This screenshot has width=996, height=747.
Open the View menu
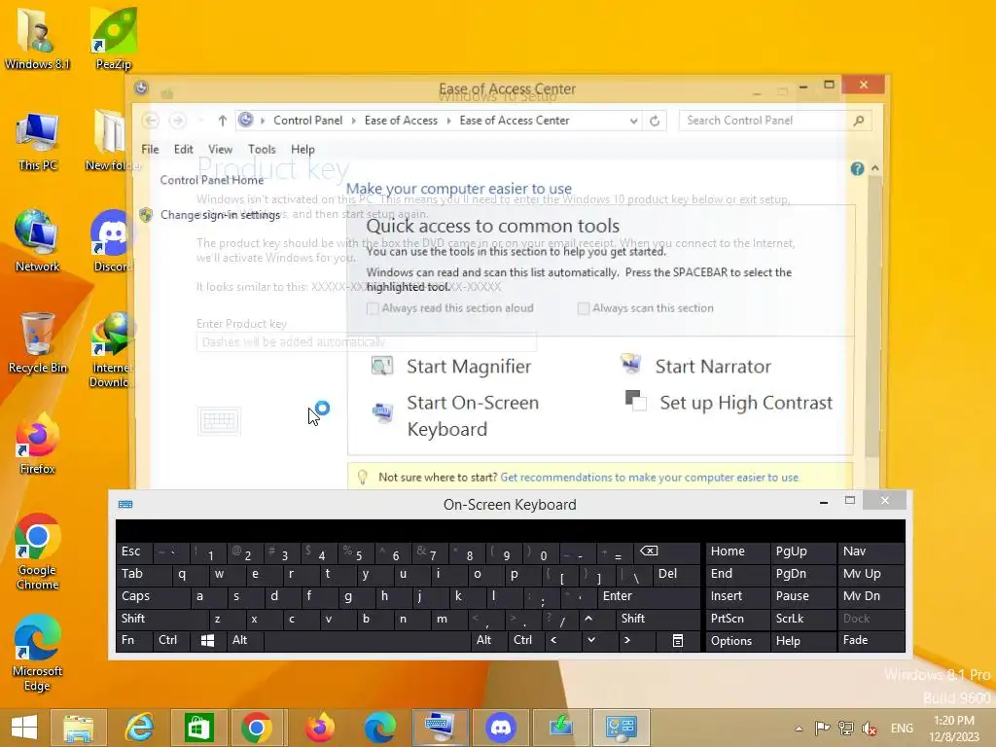tap(221, 149)
